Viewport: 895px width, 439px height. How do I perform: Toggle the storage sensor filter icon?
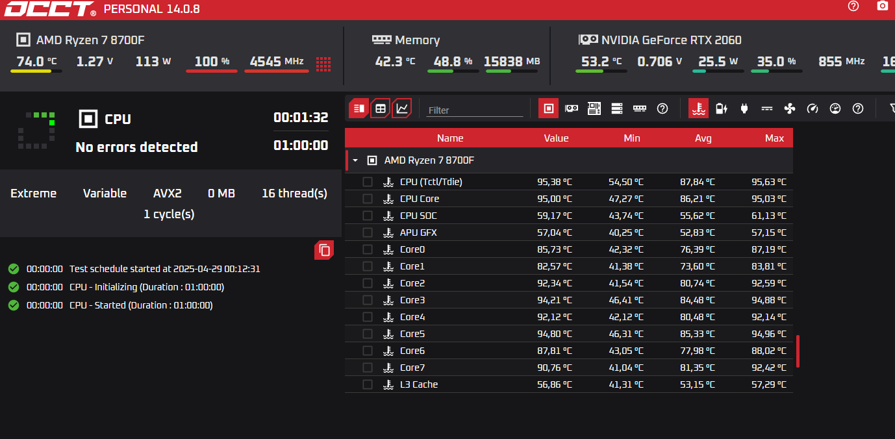[617, 108]
